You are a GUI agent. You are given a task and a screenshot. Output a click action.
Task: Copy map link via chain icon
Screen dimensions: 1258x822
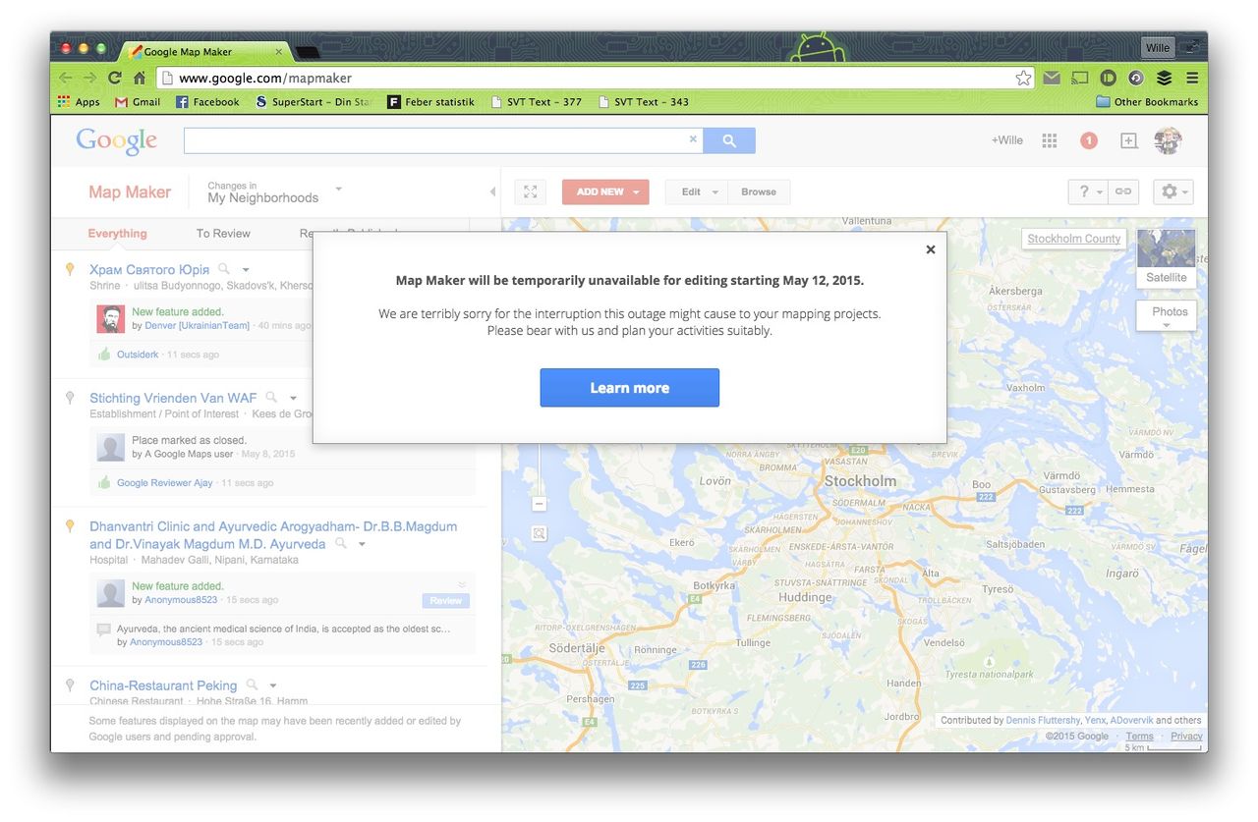1122,192
